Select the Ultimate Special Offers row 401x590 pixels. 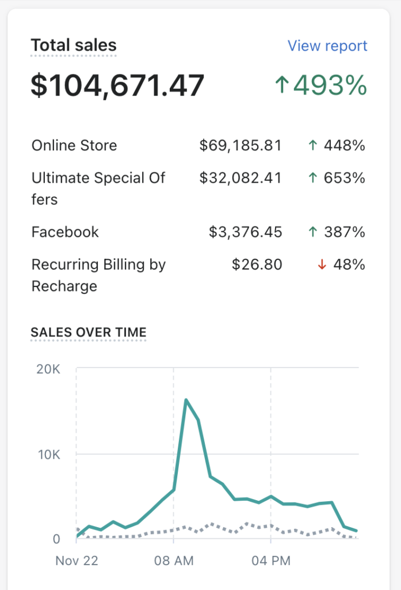pyautogui.click(x=198, y=188)
